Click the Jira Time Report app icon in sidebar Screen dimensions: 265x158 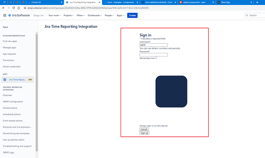click(x=5, y=80)
